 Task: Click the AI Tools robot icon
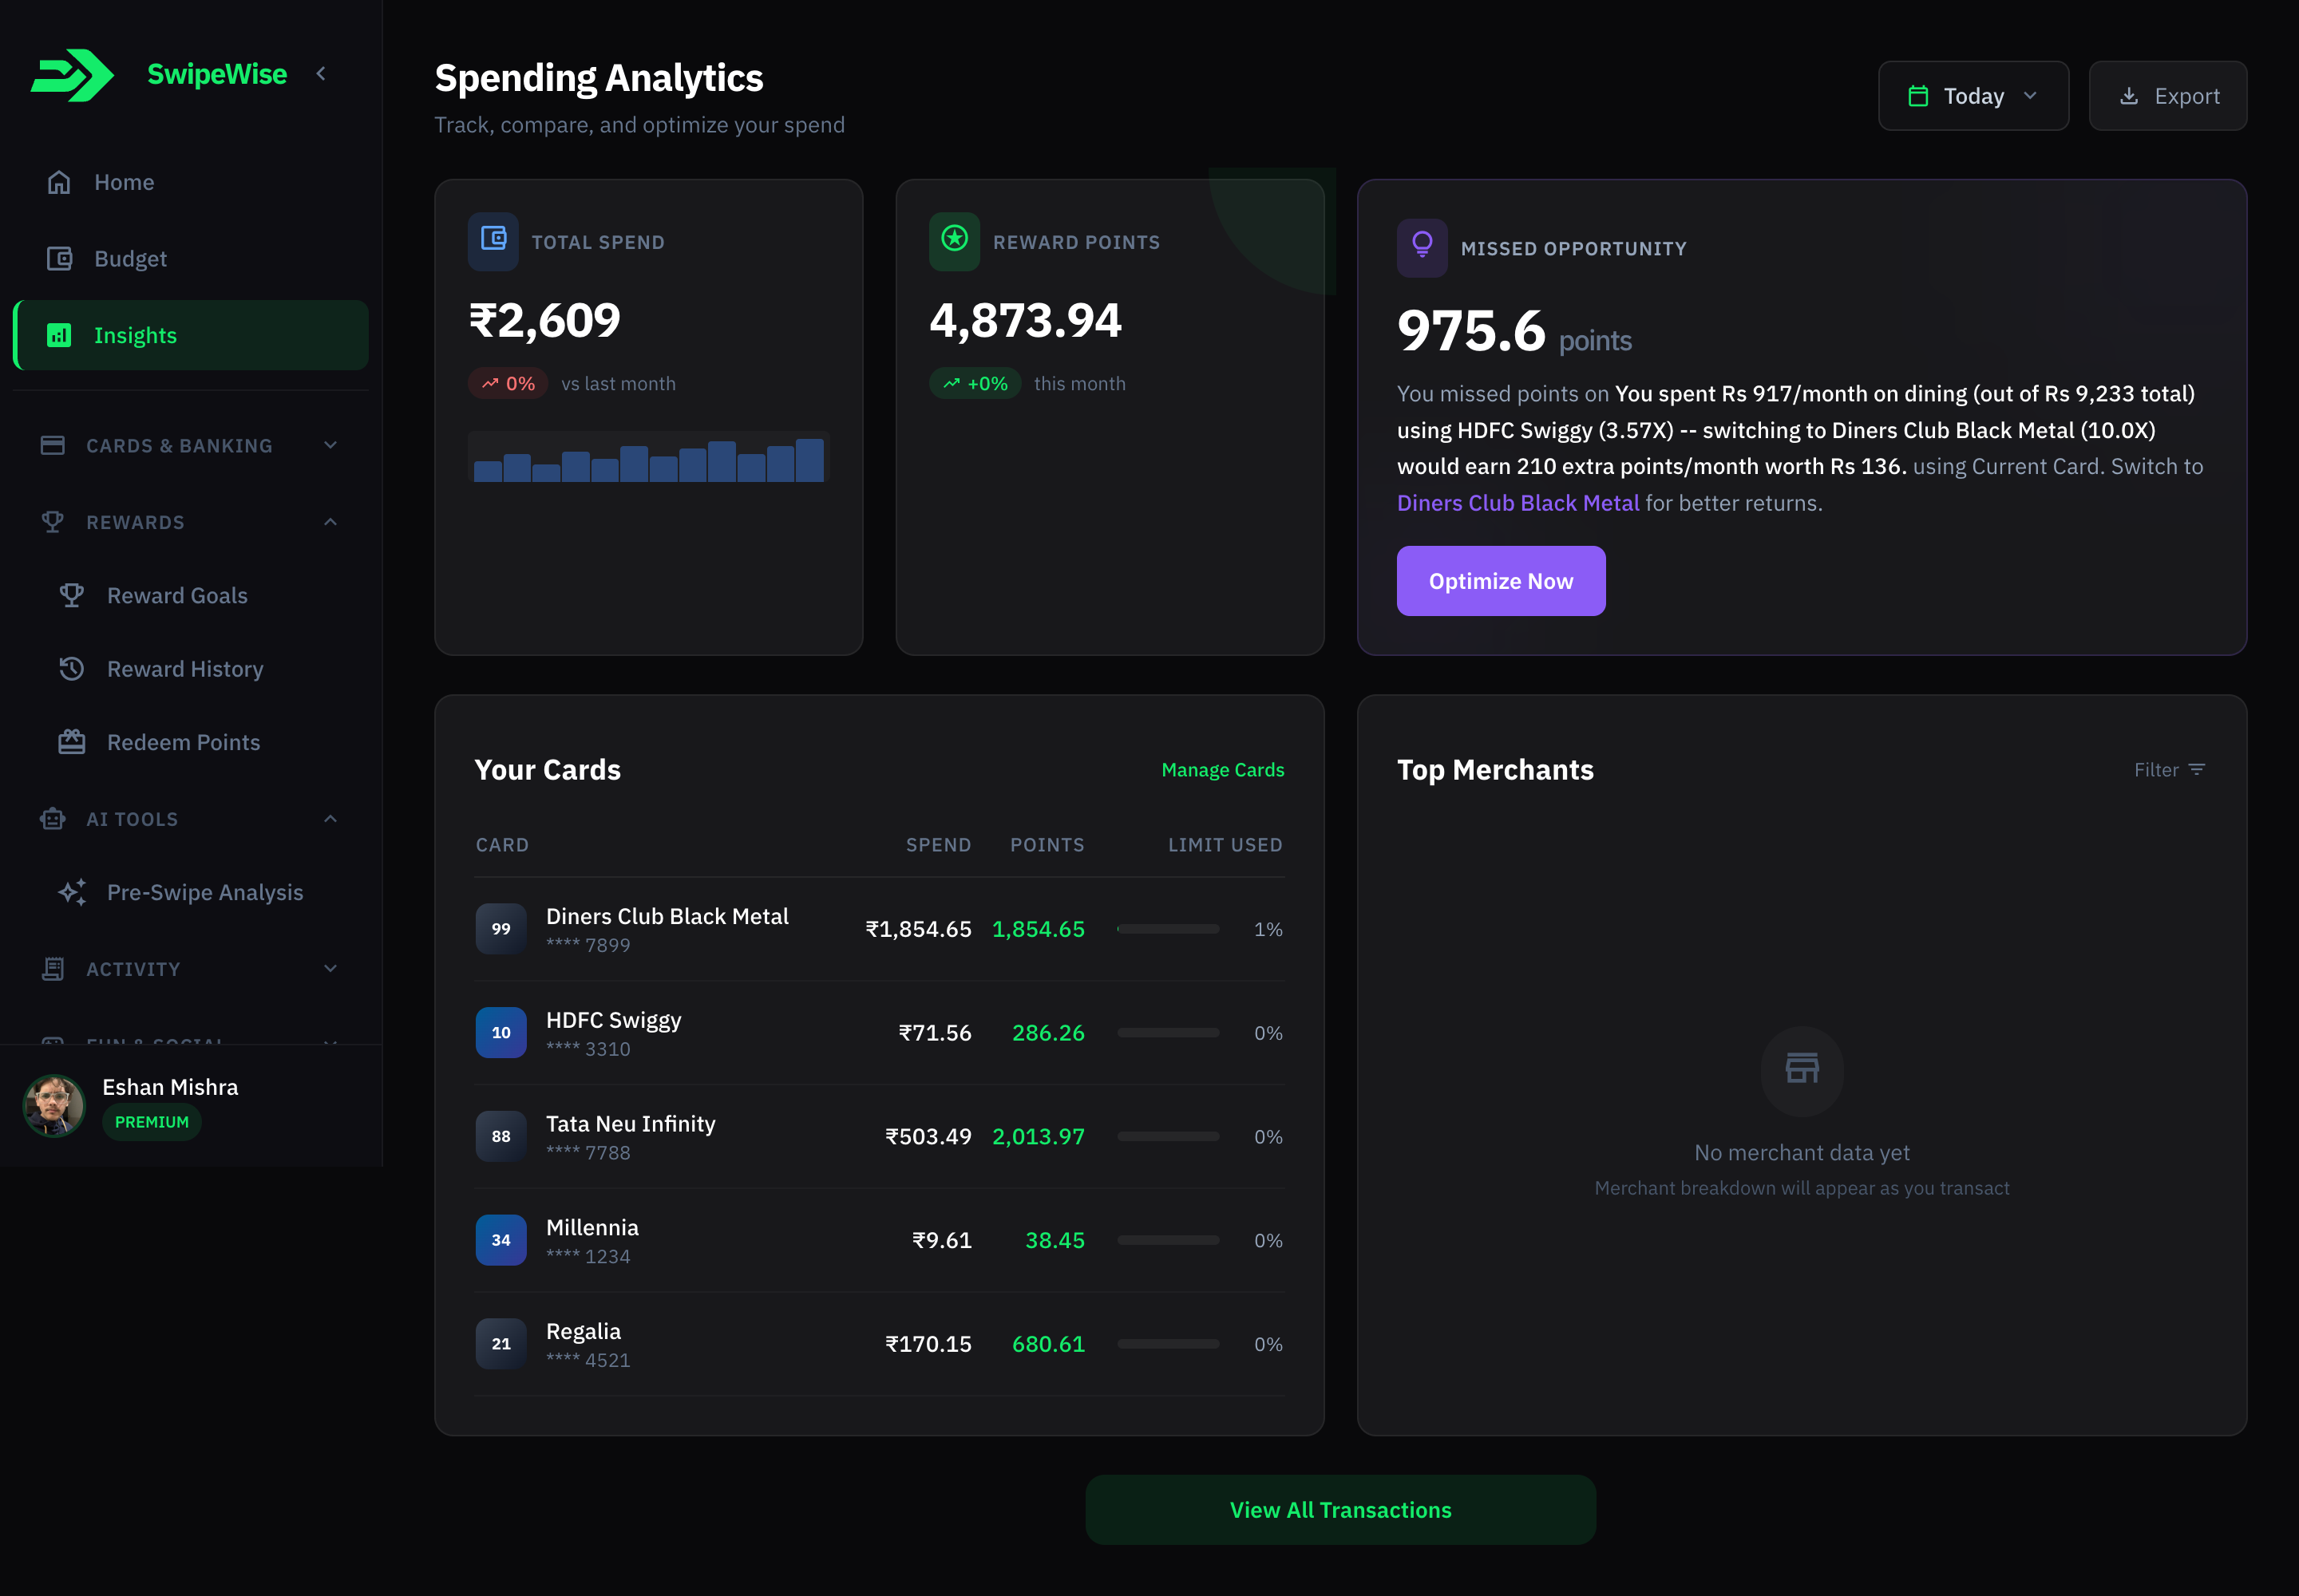click(53, 819)
